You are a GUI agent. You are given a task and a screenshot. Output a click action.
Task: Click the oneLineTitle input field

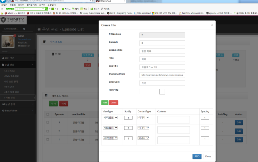click(x=162, y=51)
